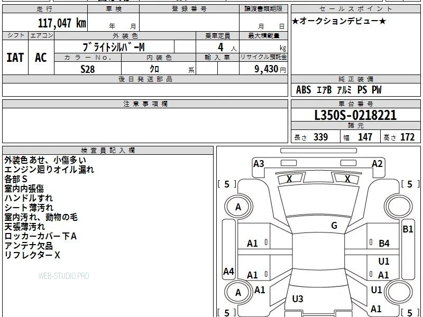Viewport: 423px width, 317px height.
Task: Click the mileage value 117,047 km
Action: [62, 23]
